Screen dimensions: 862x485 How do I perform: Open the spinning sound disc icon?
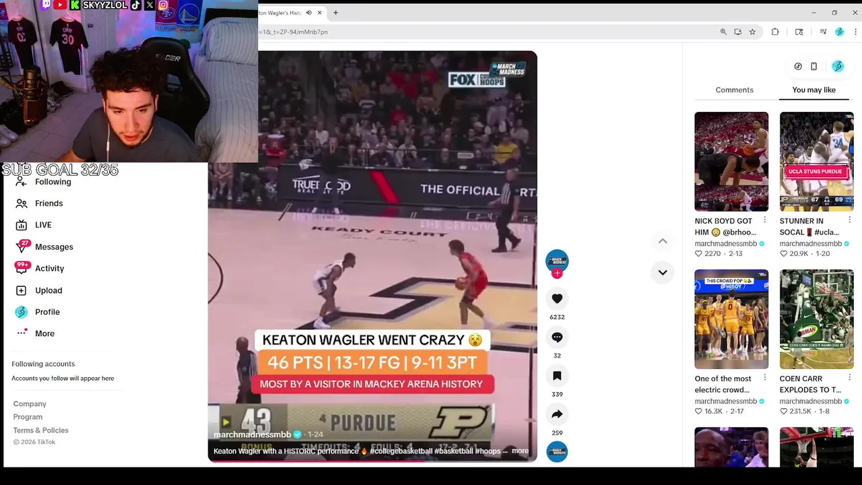point(557,451)
